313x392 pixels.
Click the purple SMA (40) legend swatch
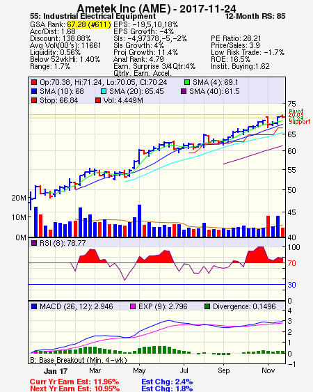[184, 91]
